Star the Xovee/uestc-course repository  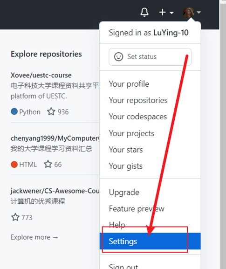[51, 112]
